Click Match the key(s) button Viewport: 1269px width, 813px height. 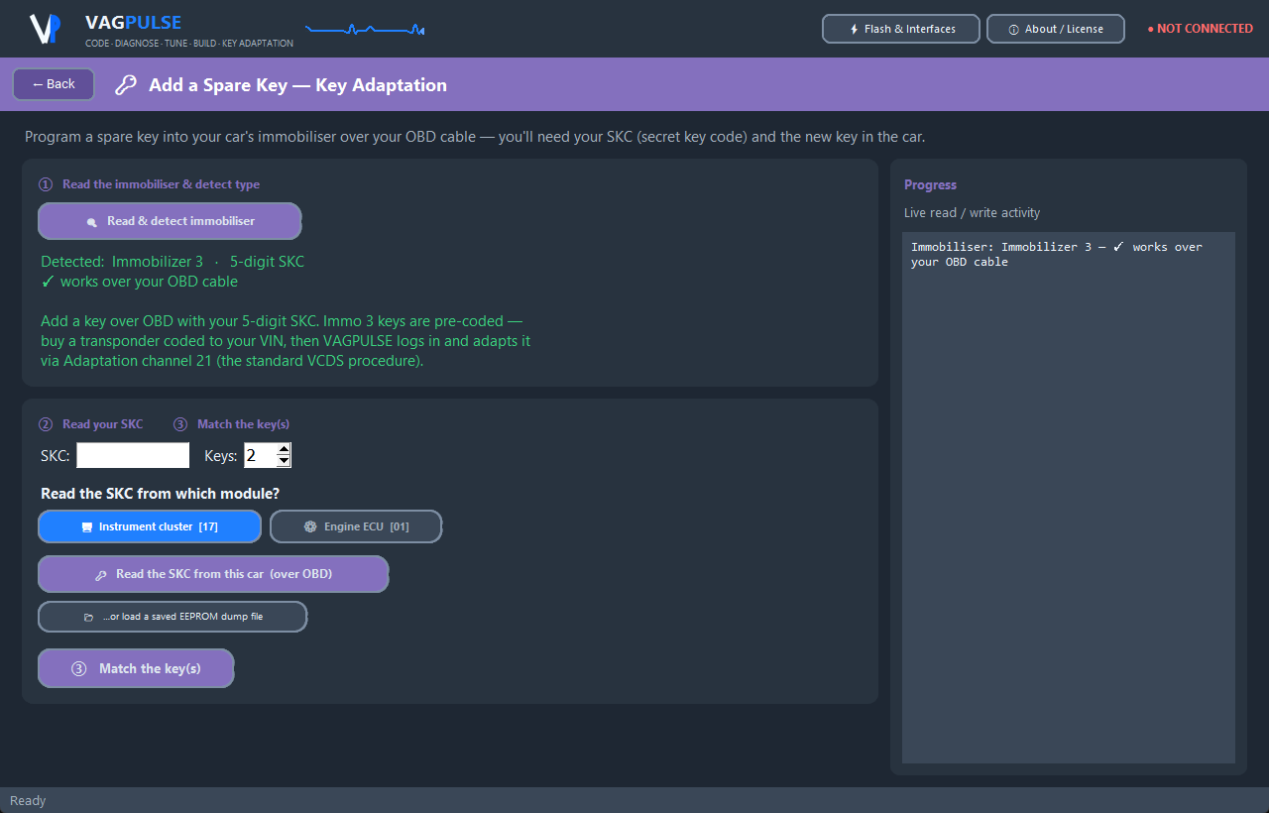(136, 668)
